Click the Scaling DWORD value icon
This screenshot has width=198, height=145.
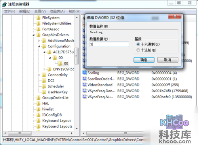84,72
